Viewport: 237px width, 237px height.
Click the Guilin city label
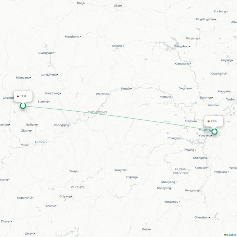(146, 229)
